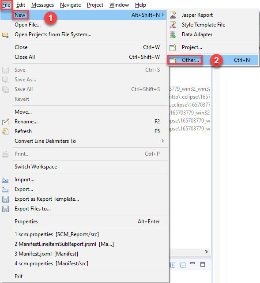Click the Collapse All minus icon

tap(182, 265)
